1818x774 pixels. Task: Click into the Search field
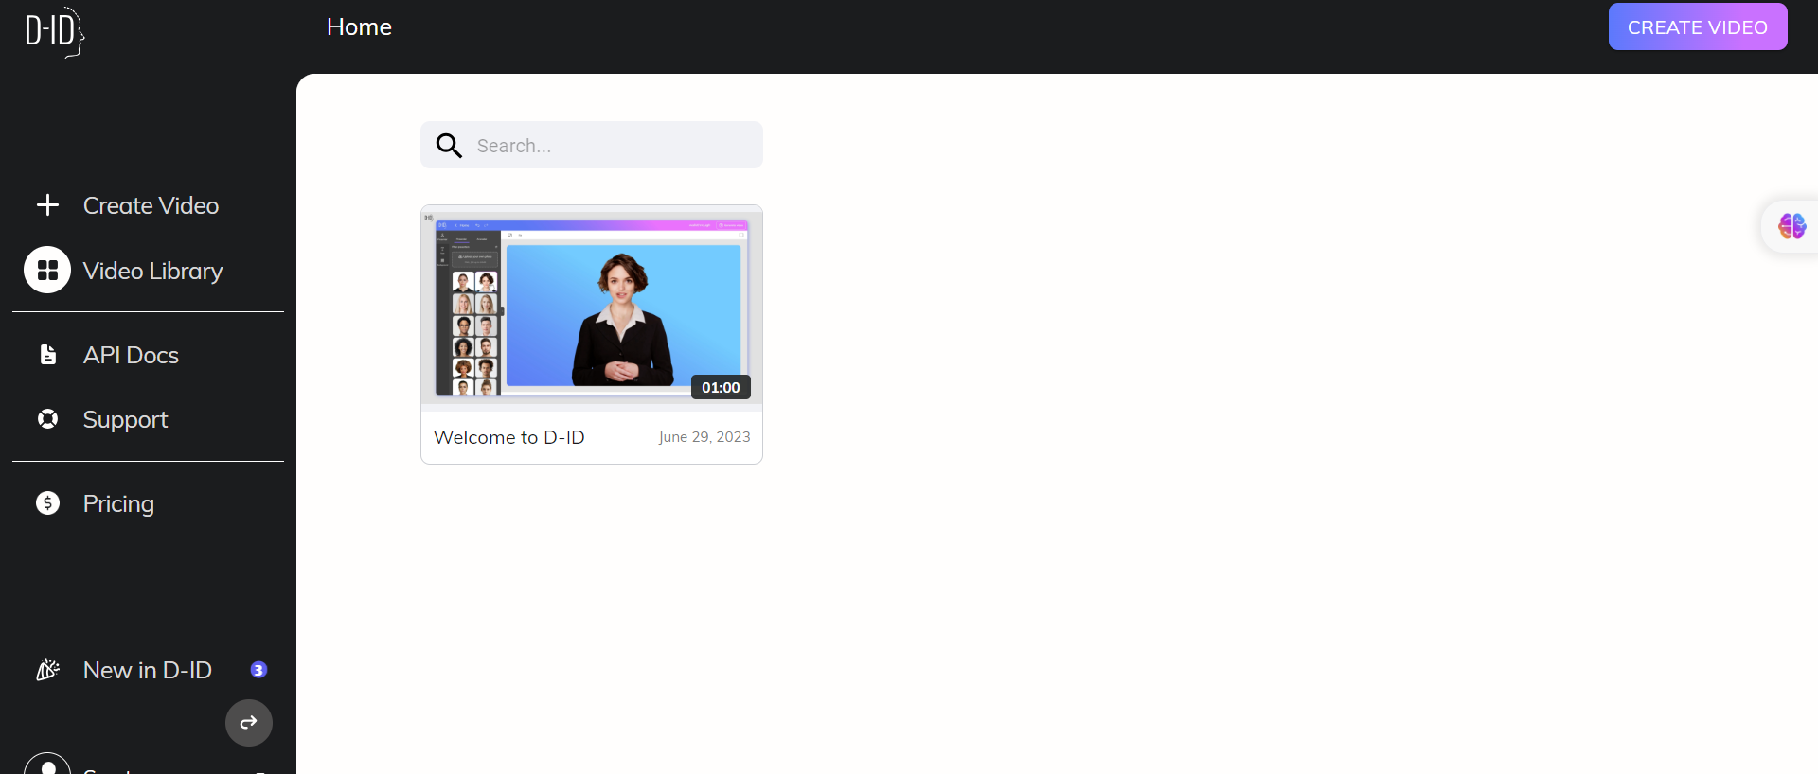point(611,146)
